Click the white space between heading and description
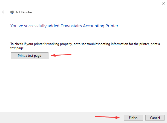The image size is (167, 123). [x=82, y=35]
